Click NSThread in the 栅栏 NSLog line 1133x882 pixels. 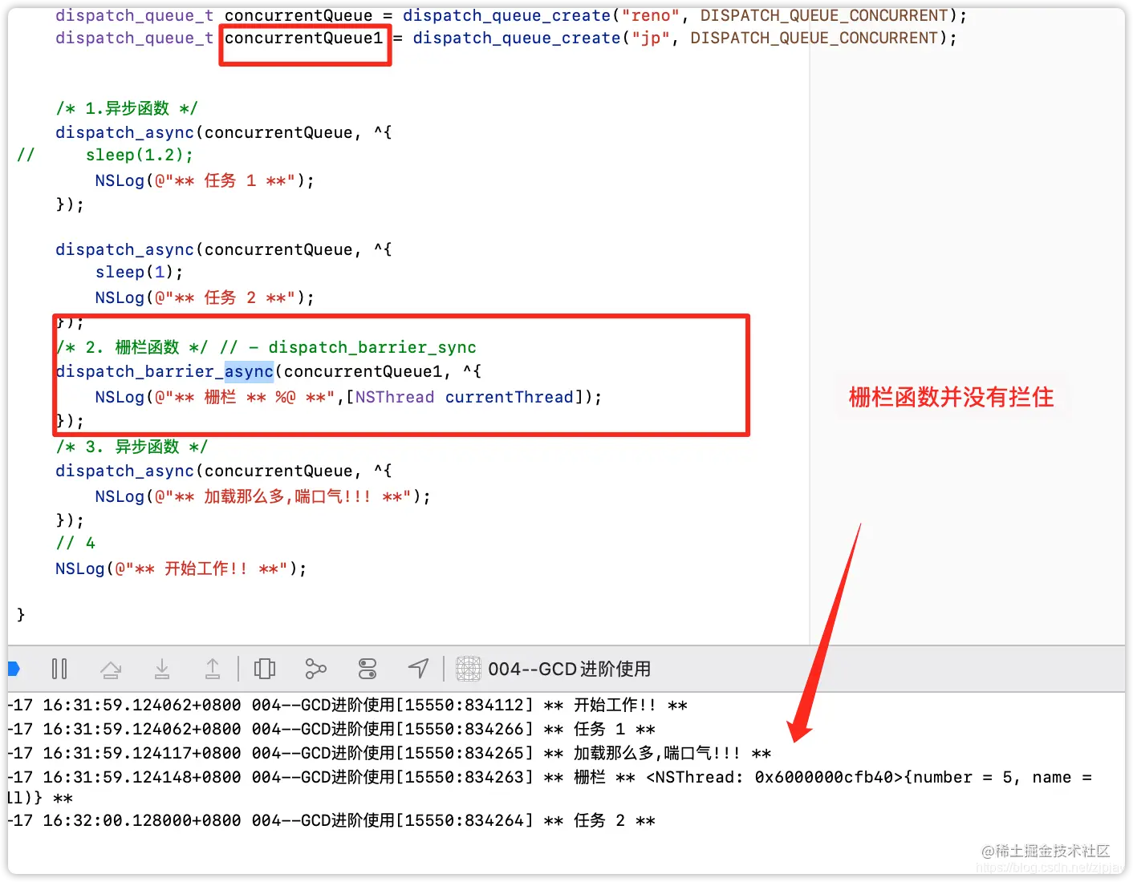point(395,397)
